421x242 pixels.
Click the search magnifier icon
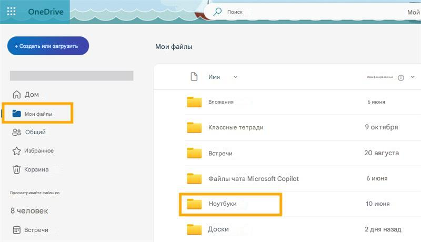coord(217,12)
